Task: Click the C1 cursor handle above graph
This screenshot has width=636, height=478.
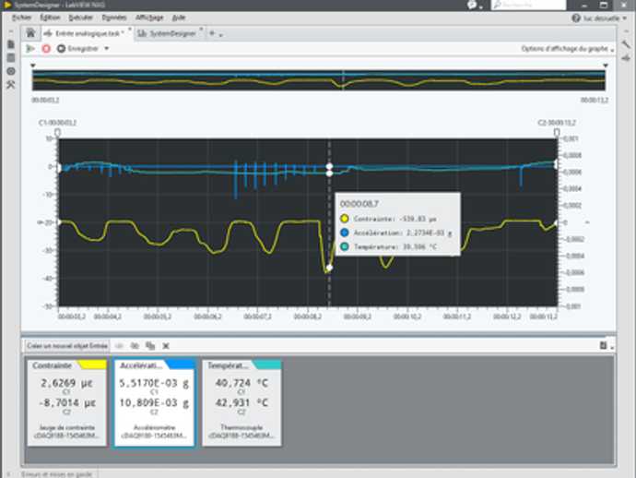Action: tap(58, 133)
